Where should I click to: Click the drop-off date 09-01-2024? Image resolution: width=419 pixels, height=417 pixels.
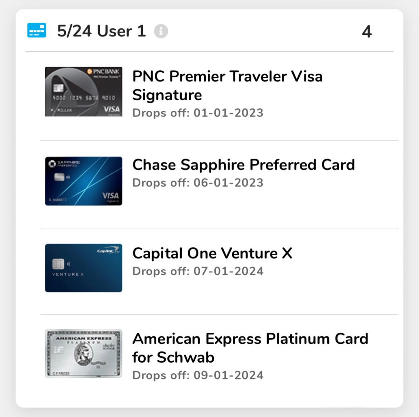tap(228, 375)
